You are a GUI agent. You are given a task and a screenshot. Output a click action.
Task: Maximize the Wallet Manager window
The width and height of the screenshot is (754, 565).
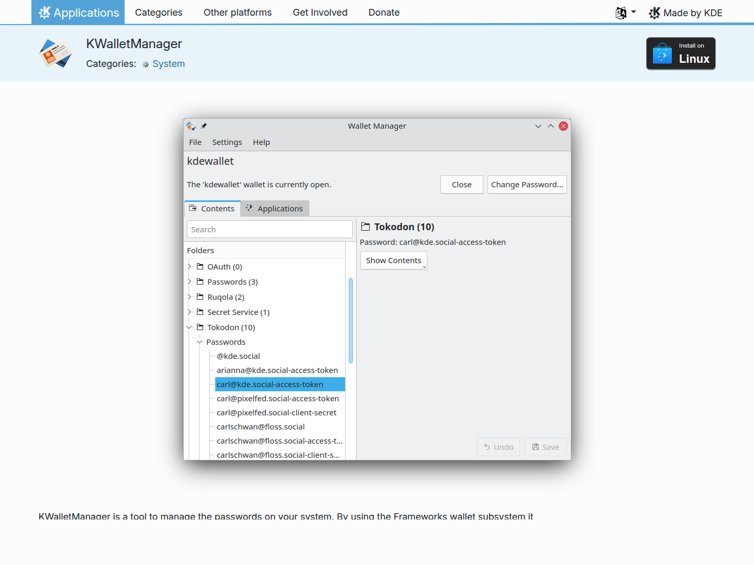(551, 126)
